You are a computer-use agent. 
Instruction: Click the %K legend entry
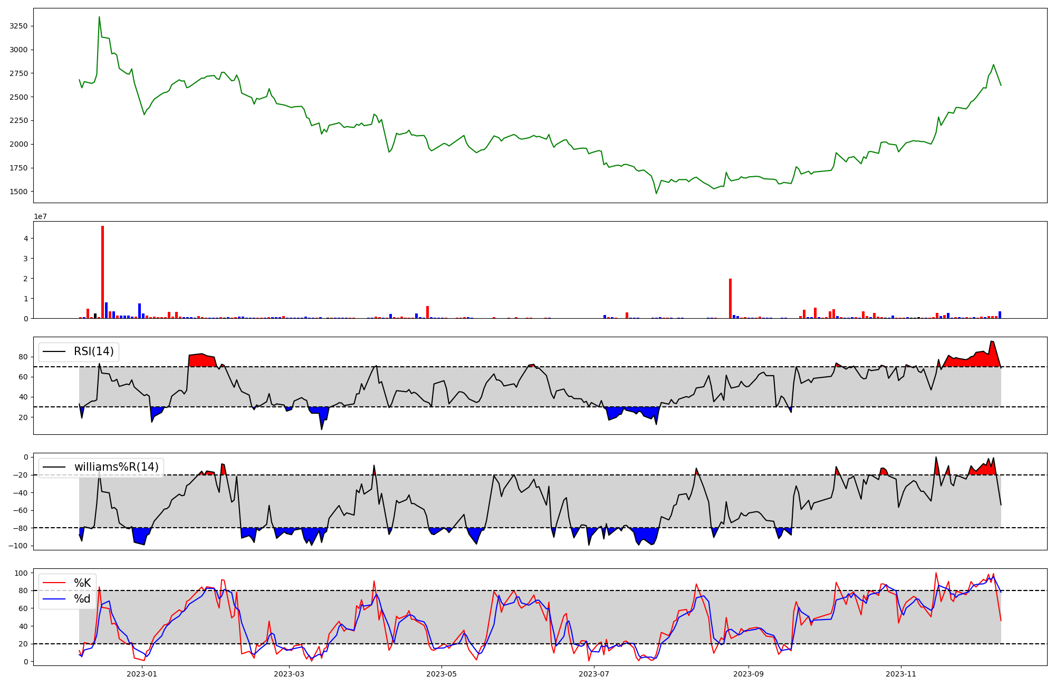tap(82, 583)
